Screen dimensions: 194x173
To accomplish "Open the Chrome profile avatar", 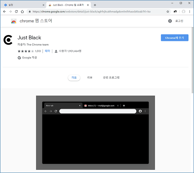I will tap(183, 12).
